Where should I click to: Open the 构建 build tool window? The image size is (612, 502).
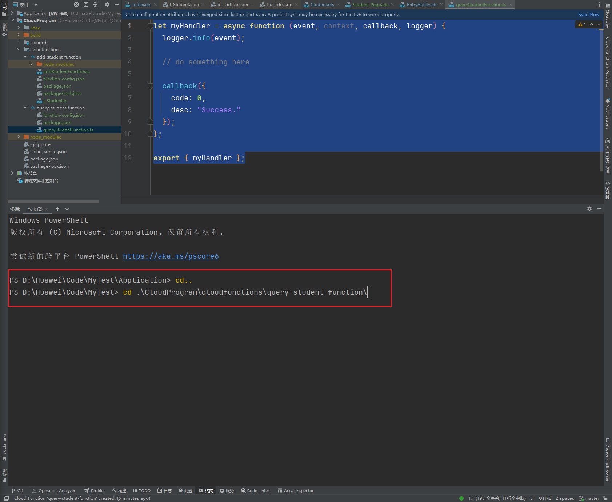coord(119,490)
